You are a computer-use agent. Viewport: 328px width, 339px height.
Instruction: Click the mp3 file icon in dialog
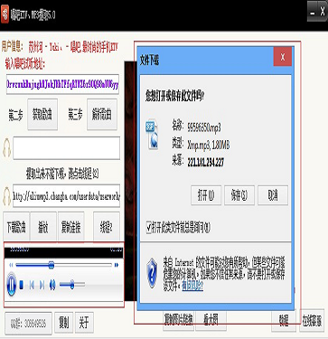click(153, 136)
